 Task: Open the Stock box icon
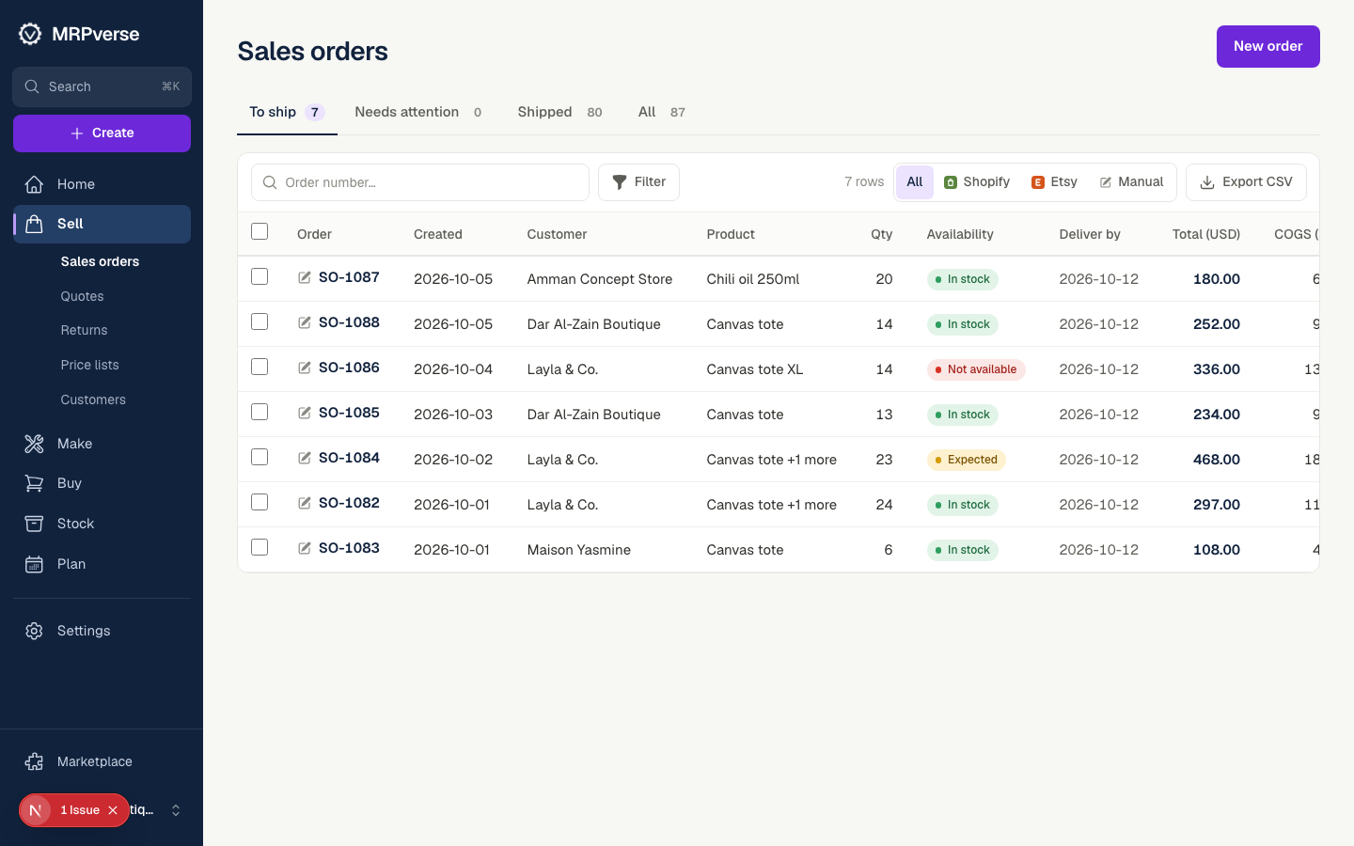coord(34,524)
